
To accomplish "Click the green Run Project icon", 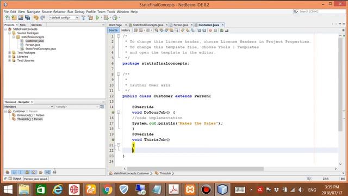I will coord(97,17).
